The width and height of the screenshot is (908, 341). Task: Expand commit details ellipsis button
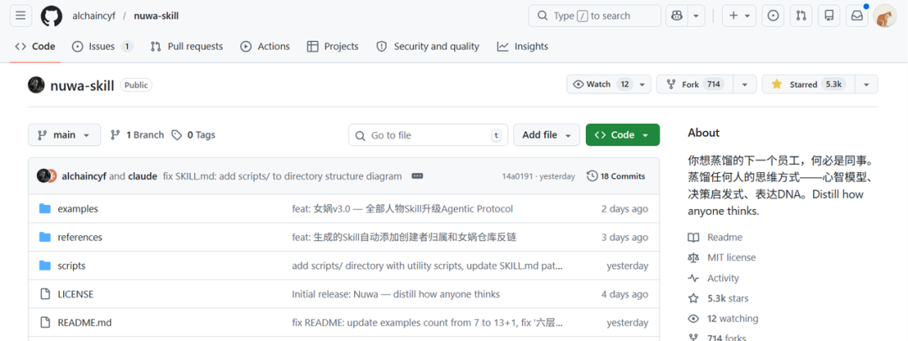pyautogui.click(x=417, y=176)
